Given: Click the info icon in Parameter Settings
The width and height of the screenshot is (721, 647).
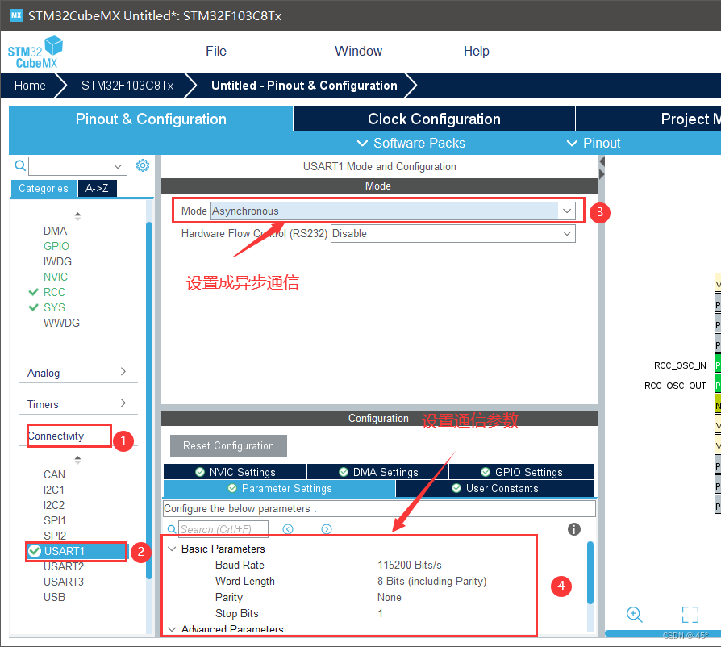Looking at the screenshot, I should tap(574, 529).
